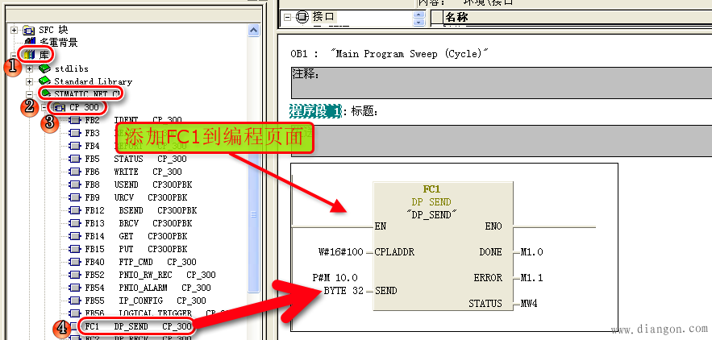Expand the stdlibs library node
712x340 pixels.
tap(30, 68)
